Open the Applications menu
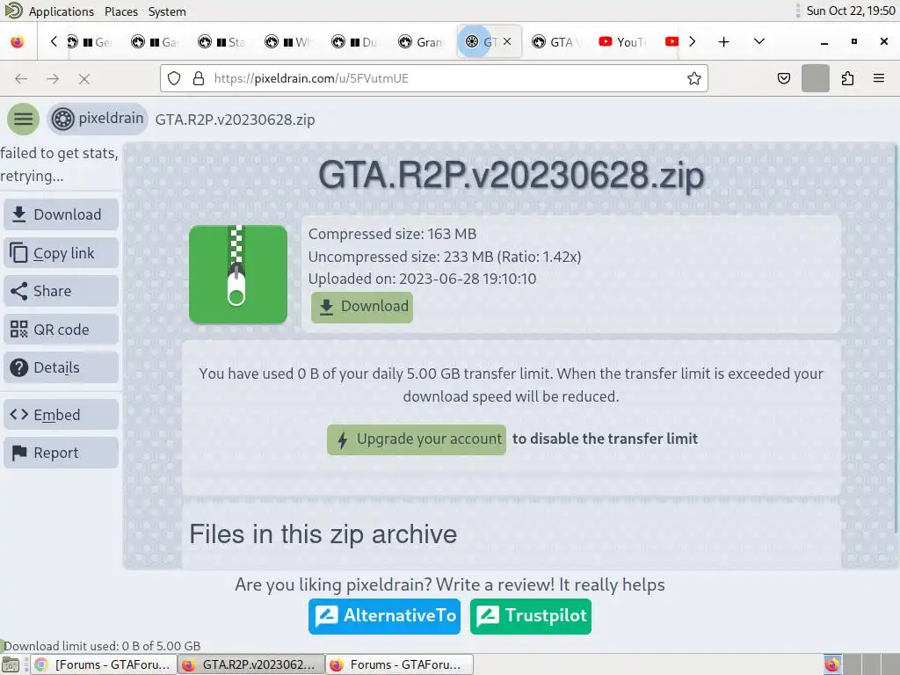Viewport: 900px width, 675px height. [61, 11]
